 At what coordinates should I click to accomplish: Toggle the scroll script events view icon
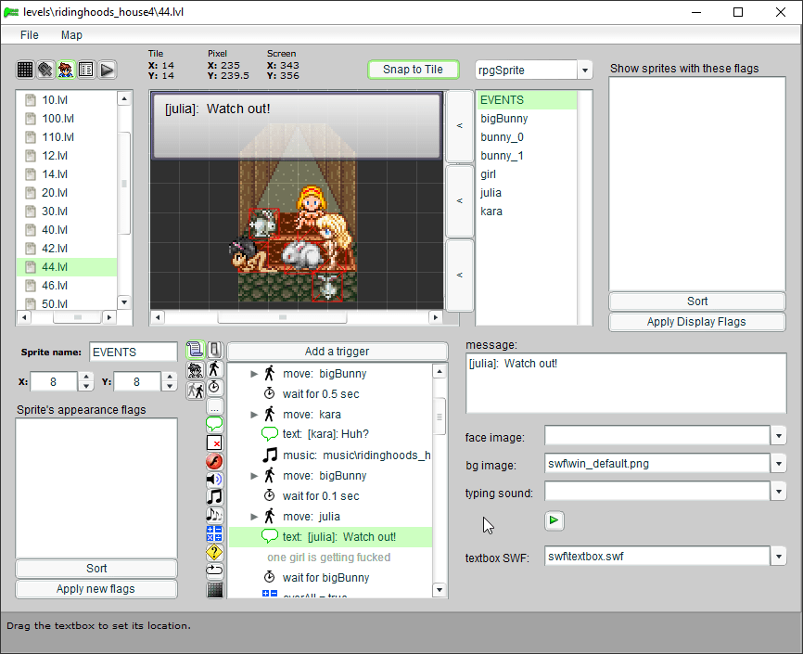(195, 350)
